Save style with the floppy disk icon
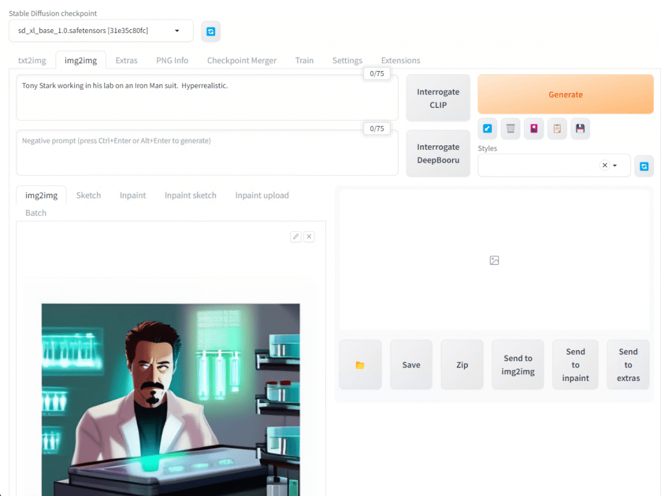661x496 pixels. [580, 129]
